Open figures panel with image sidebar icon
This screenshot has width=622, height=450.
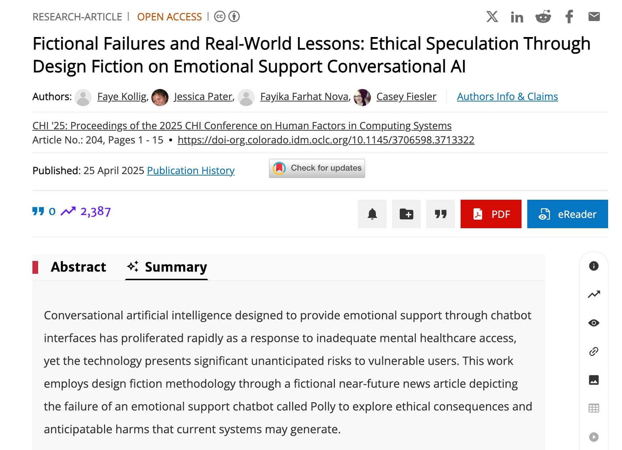594,380
